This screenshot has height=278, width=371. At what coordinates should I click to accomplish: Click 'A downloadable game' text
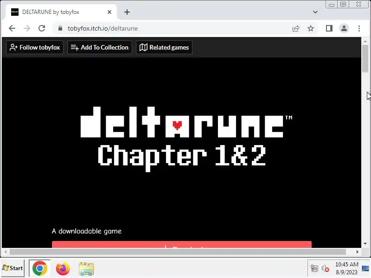tap(87, 231)
